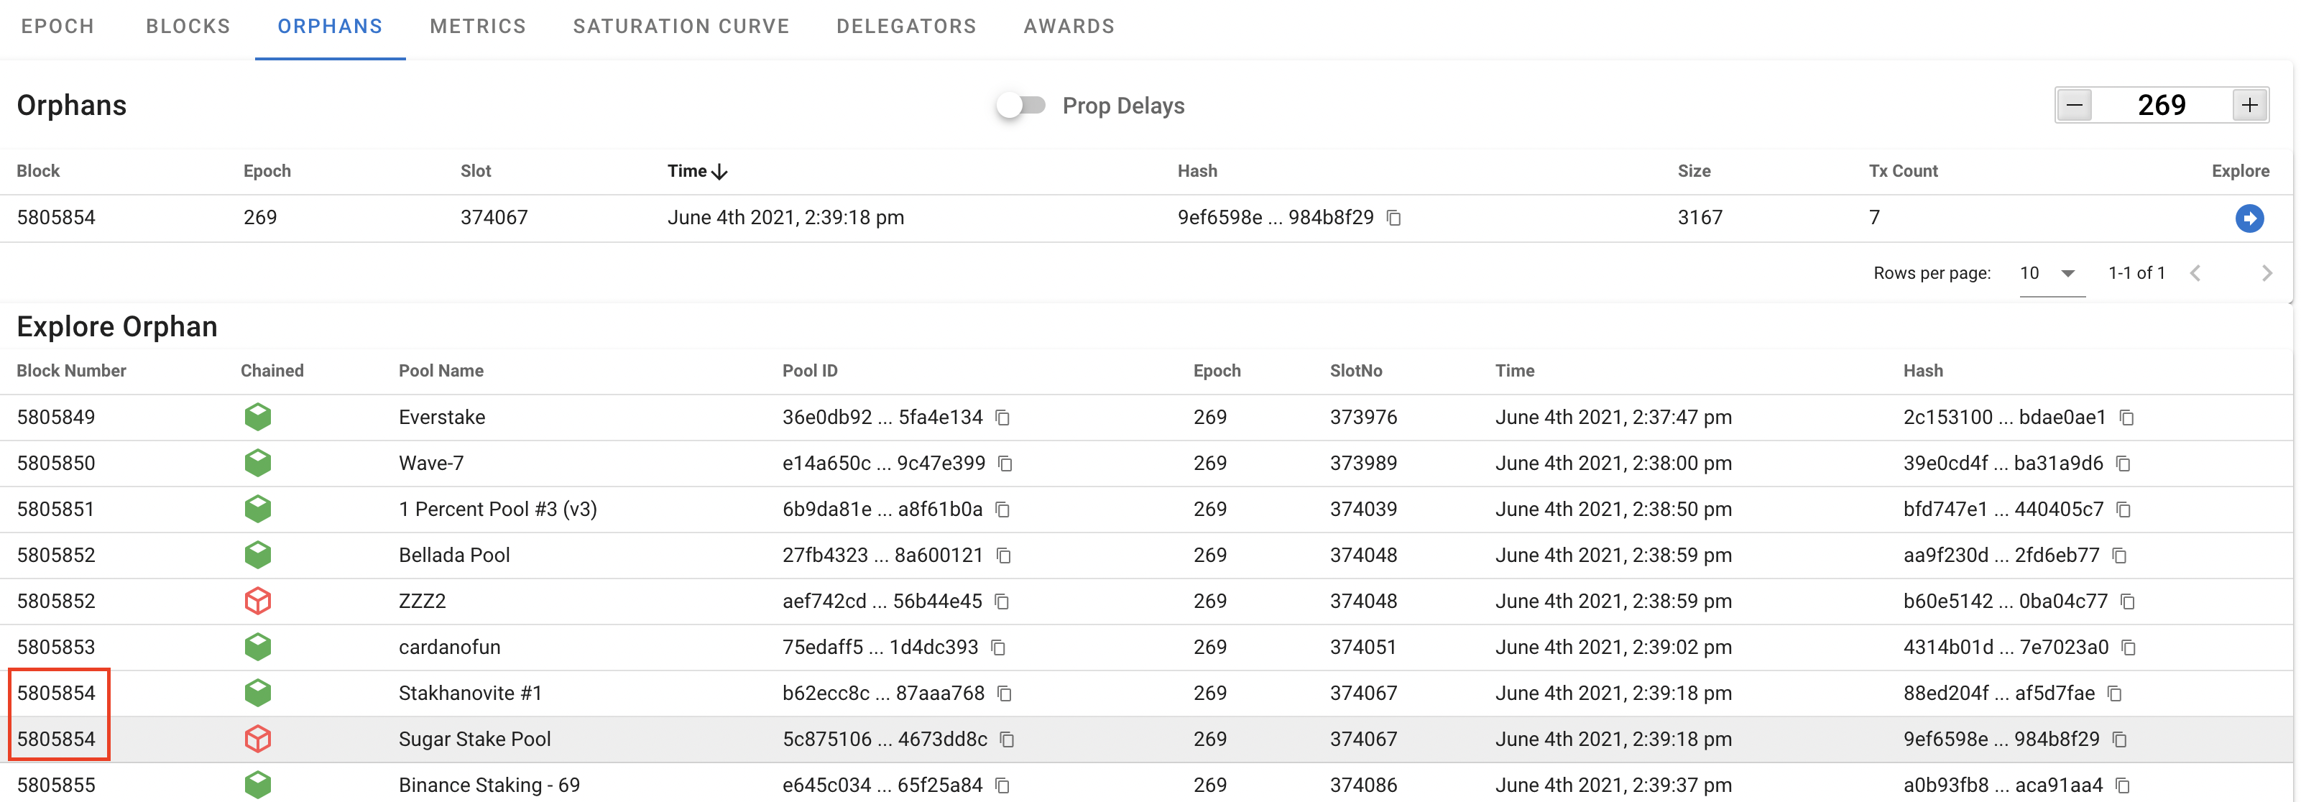This screenshot has height=802, width=2301.
Task: Click the red orphan cube for Sugar Stake Pool
Action: pyautogui.click(x=258, y=739)
